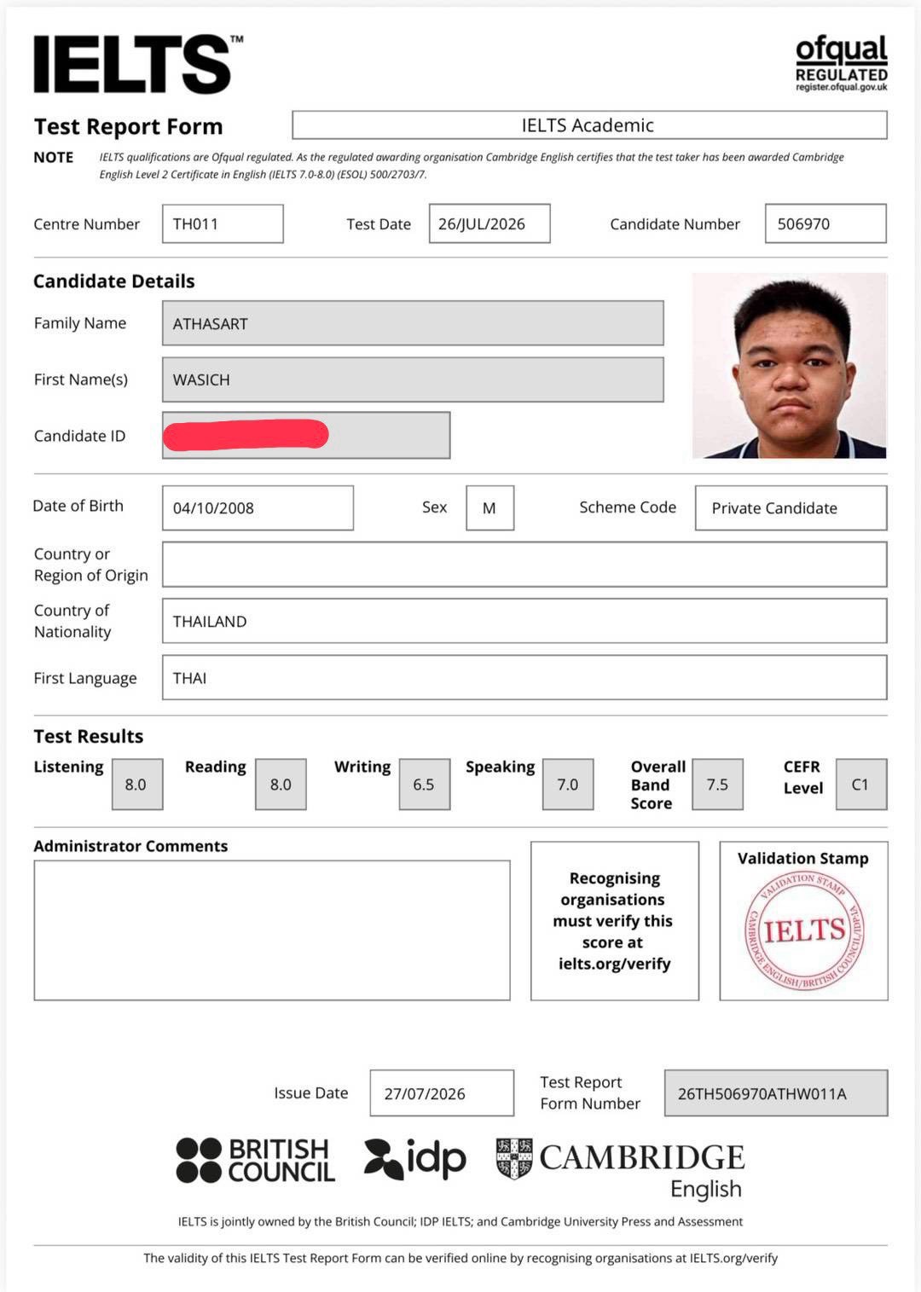Click the Centre Number field TH011
The height and width of the screenshot is (1292, 921).
point(223,223)
